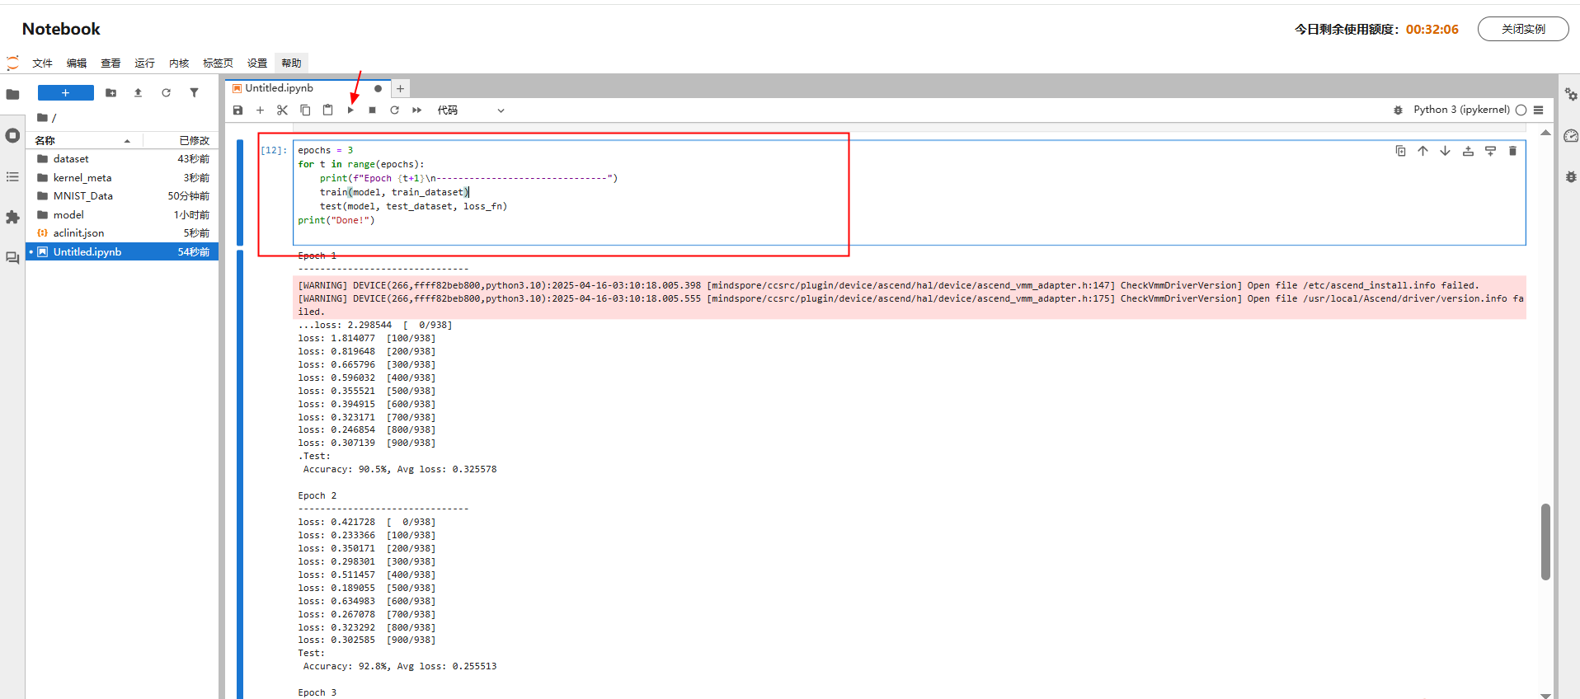Open the debugger panel in right sidebar
Viewport: 1580px width, 699px height.
(1571, 176)
